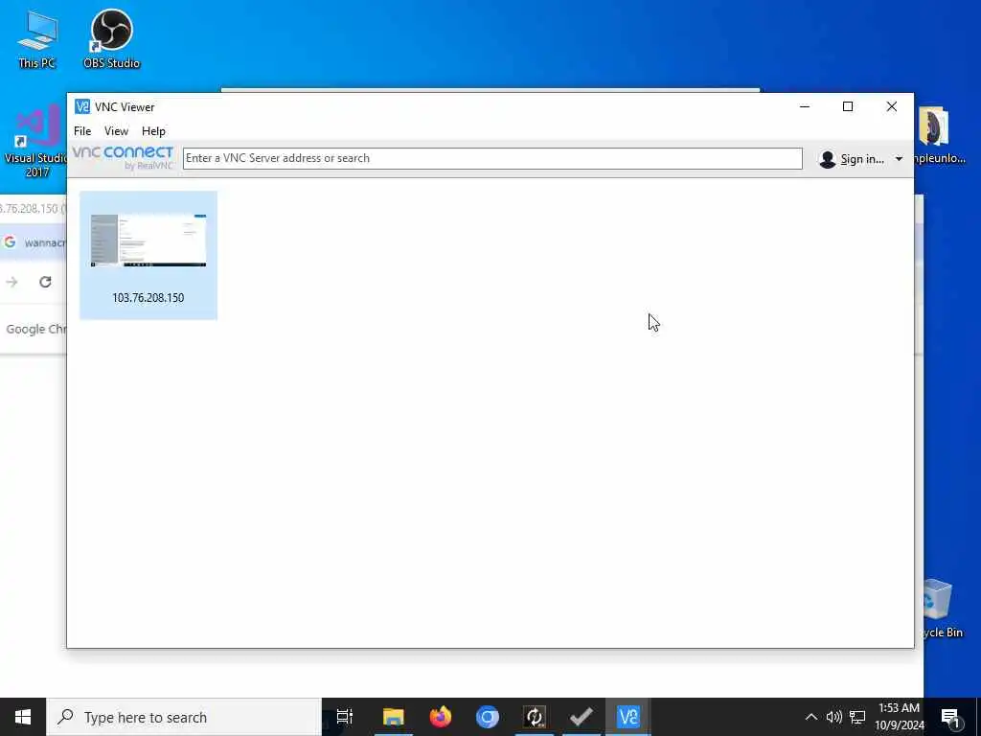Image resolution: width=981 pixels, height=736 pixels.
Task: Click the VNC Viewer title bar icon
Action: (82, 106)
